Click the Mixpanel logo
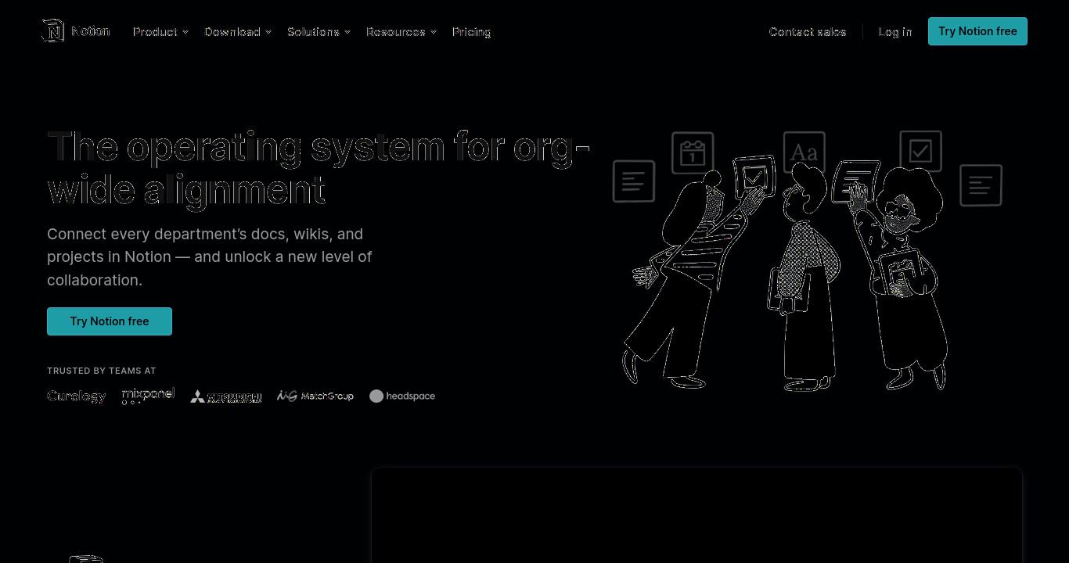This screenshot has width=1069, height=563. pyautogui.click(x=148, y=396)
